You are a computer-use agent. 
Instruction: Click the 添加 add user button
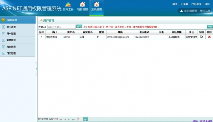(210, 27)
